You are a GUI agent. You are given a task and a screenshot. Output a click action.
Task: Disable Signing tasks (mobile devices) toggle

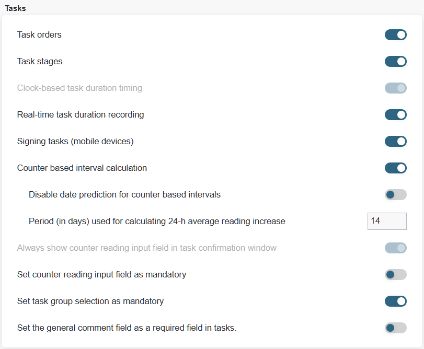tap(395, 142)
